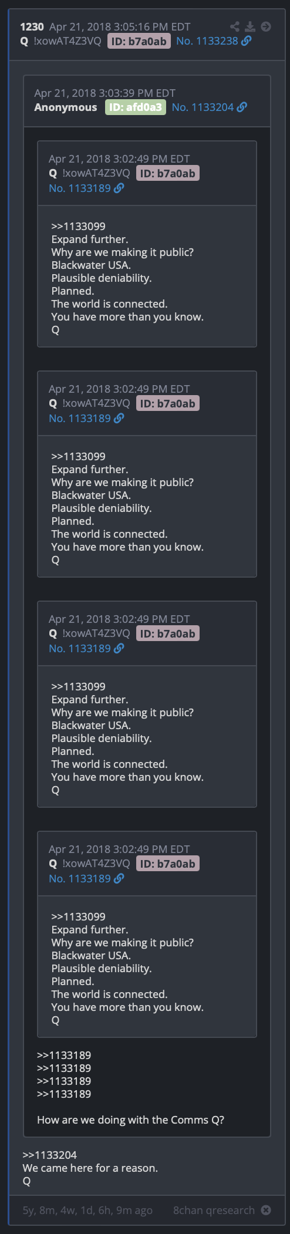Screen dimensions: 290x1234
Task: Click 'How are we doing with the Comms Q?' text
Action: (x=130, y=1120)
